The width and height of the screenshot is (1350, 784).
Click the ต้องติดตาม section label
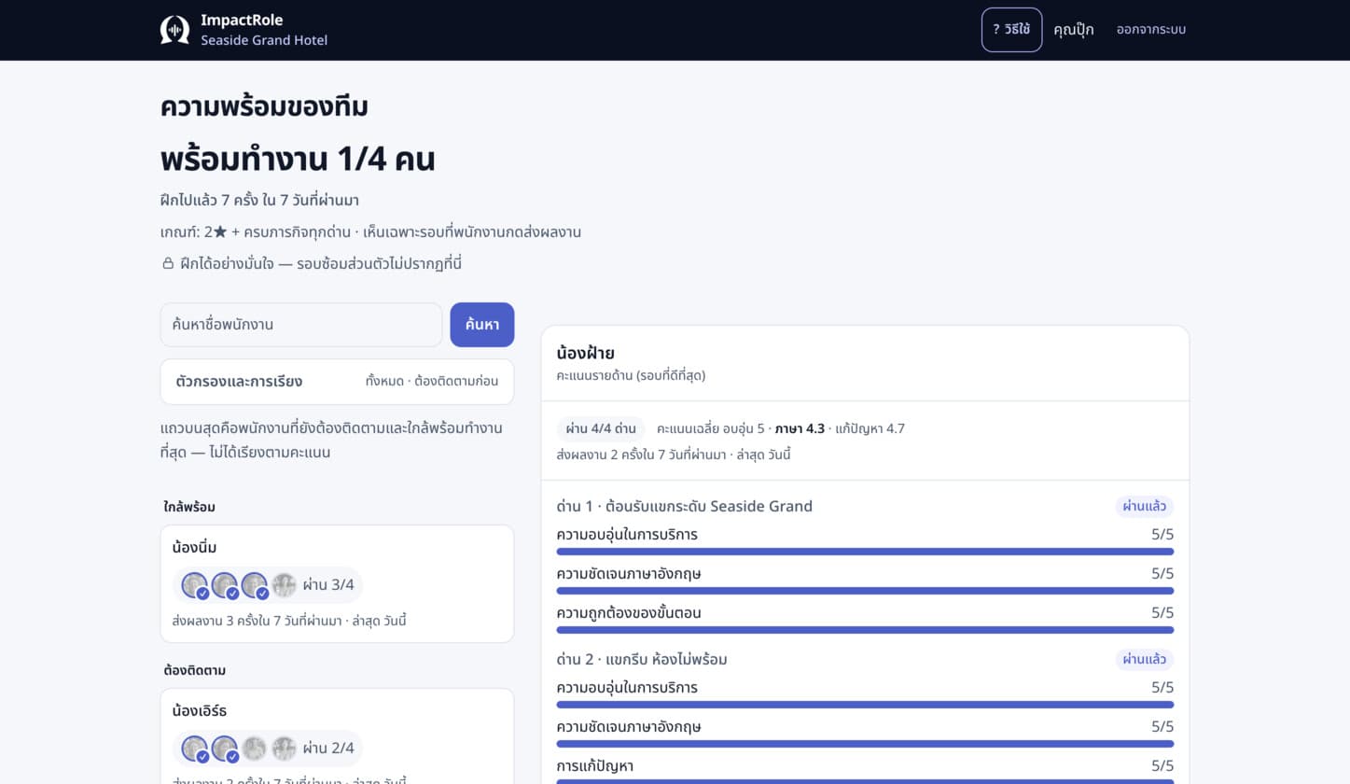point(195,670)
